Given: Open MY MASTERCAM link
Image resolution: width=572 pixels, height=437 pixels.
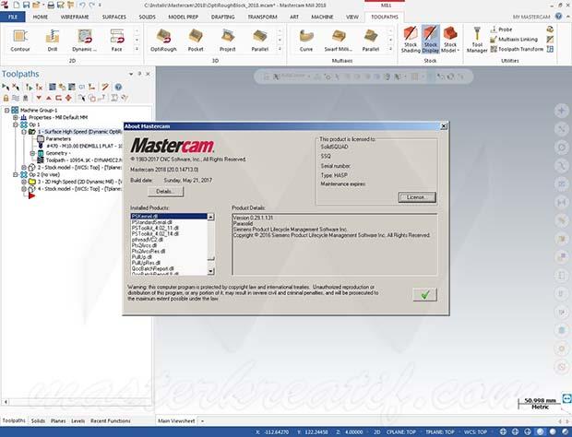Looking at the screenshot, I should click(x=530, y=18).
